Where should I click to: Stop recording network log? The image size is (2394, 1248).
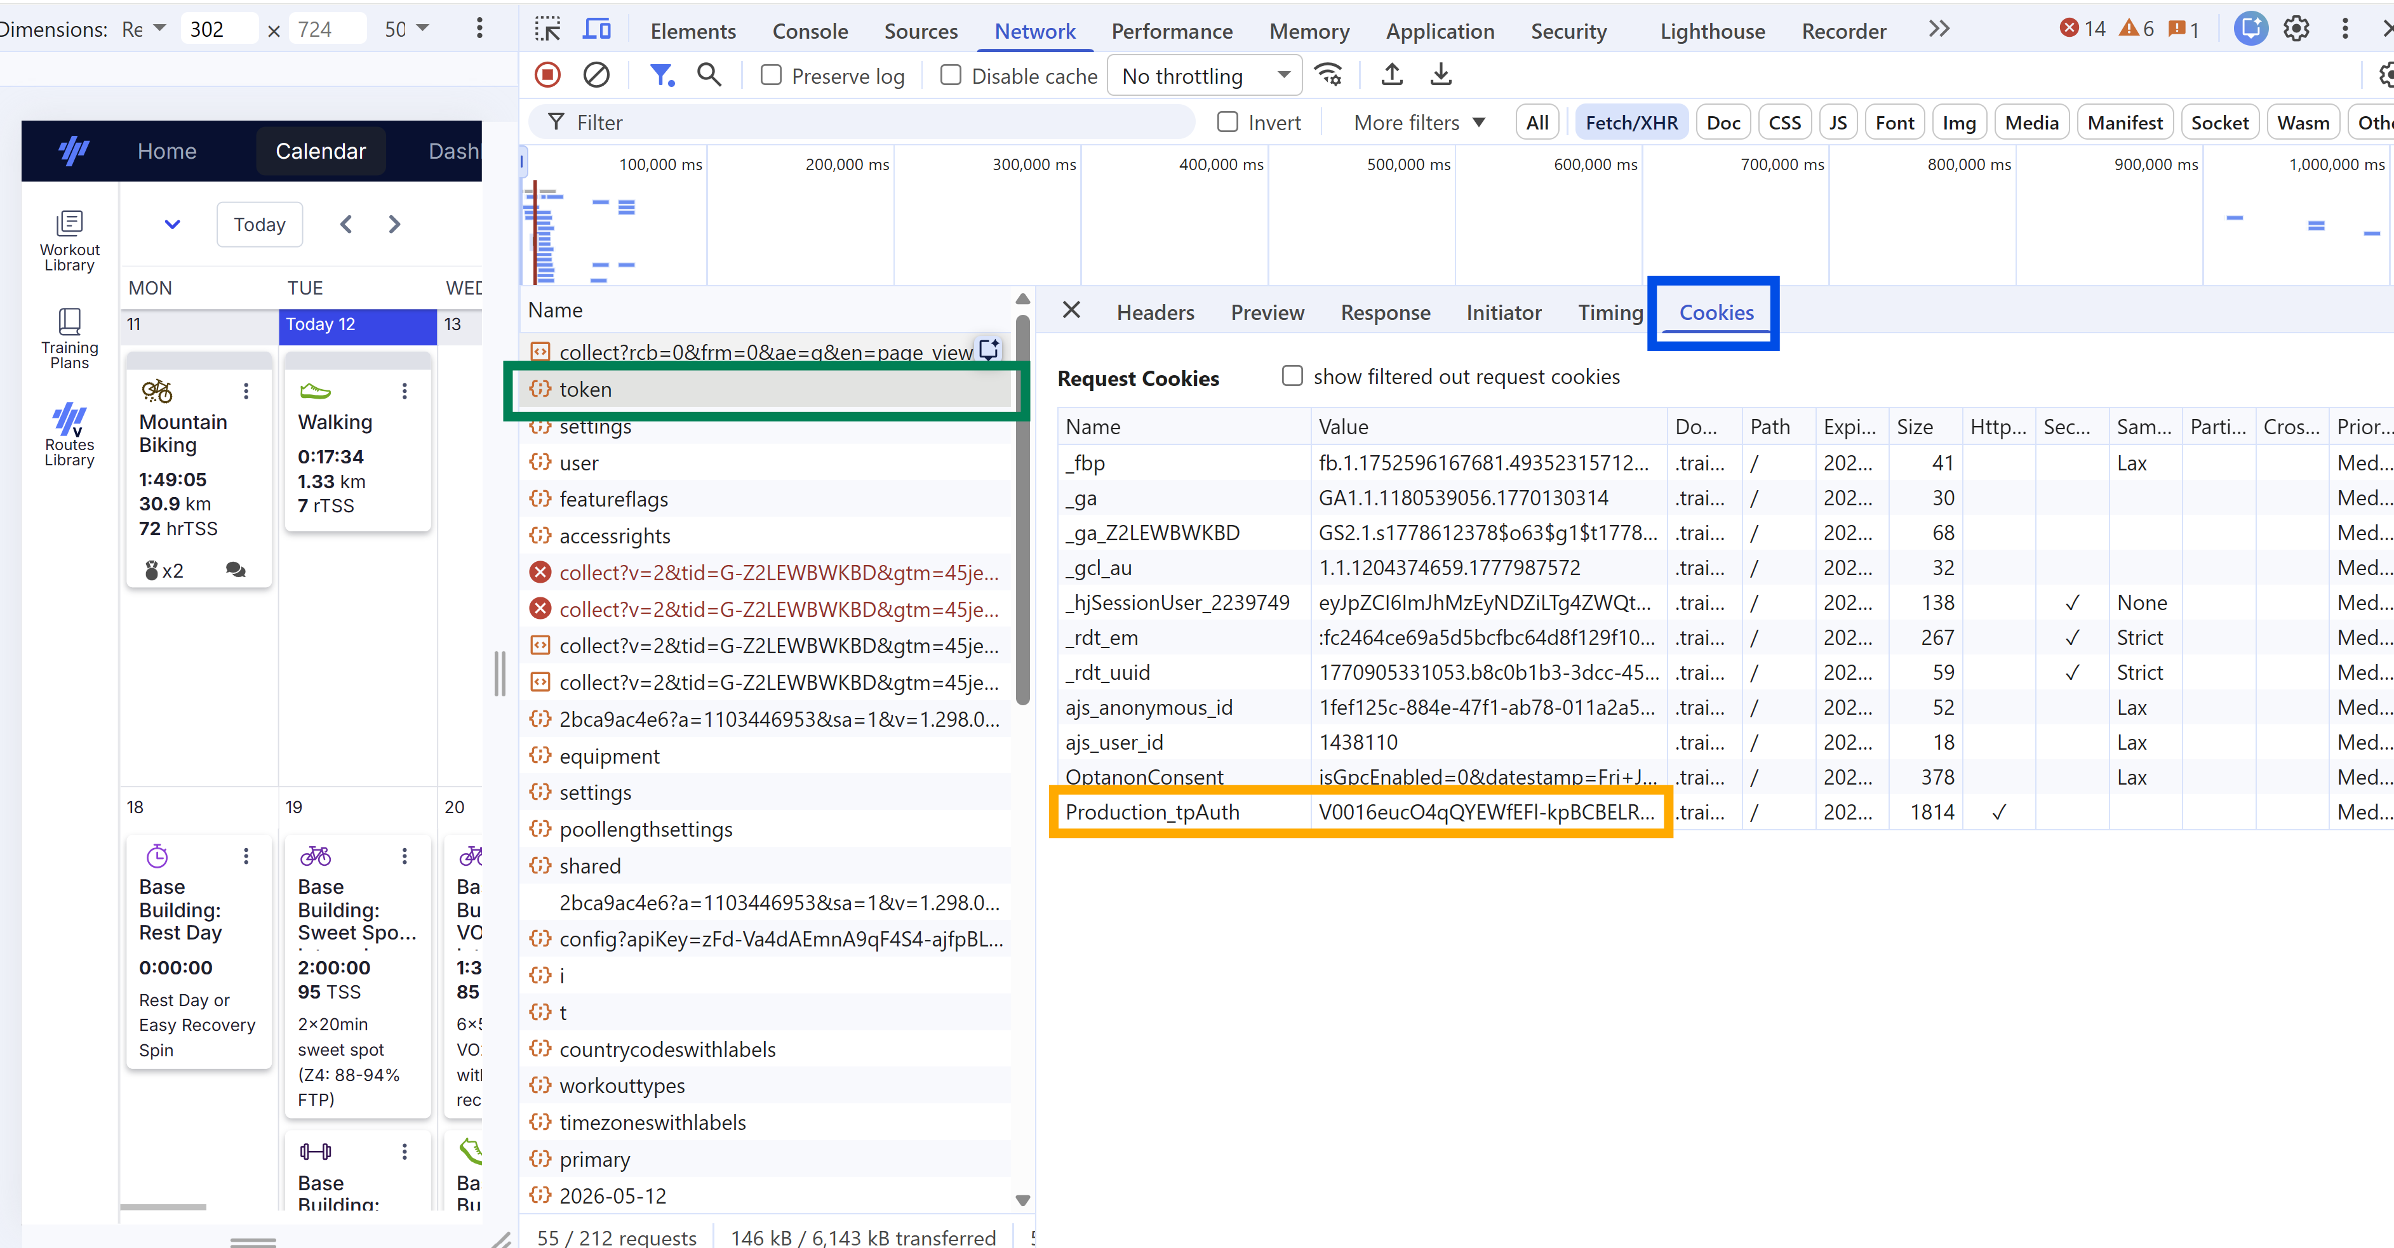coord(547,76)
